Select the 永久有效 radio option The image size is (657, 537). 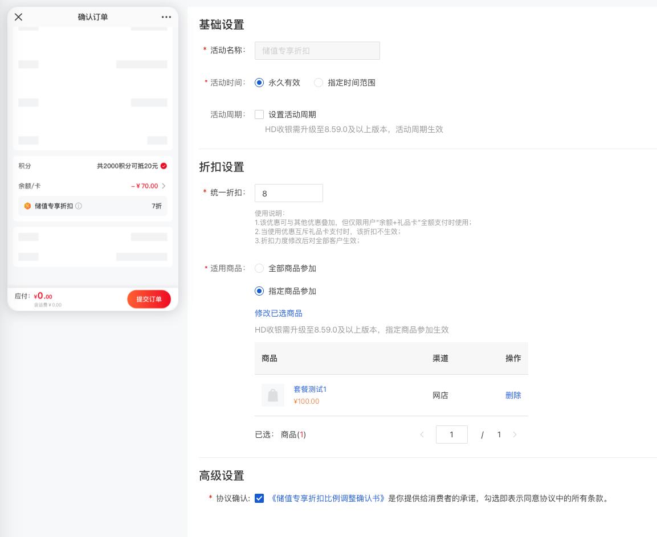(259, 83)
